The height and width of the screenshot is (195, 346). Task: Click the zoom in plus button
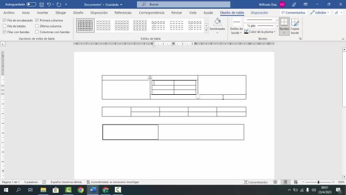coord(333,182)
